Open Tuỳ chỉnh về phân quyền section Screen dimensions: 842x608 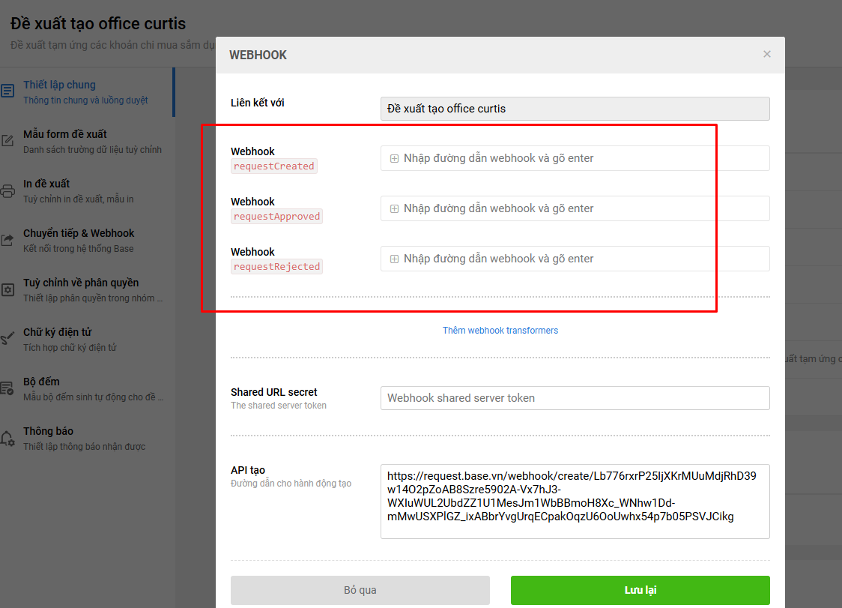[x=86, y=289]
